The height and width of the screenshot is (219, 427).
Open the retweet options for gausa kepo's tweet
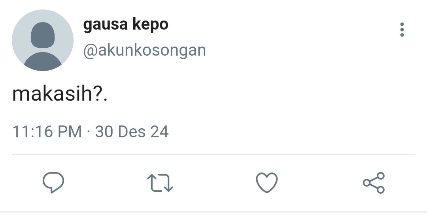point(160,183)
